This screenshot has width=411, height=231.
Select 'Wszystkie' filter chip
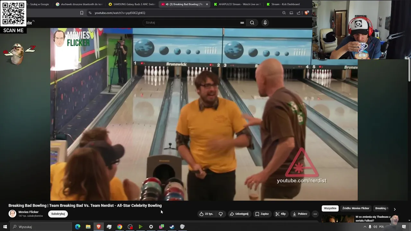click(330, 208)
